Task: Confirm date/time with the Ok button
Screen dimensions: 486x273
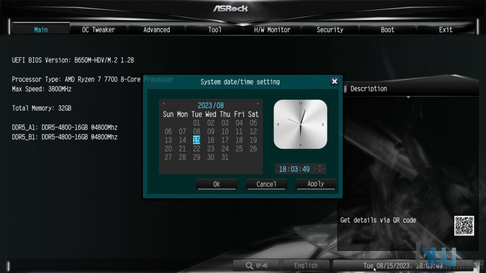Action: click(216, 184)
